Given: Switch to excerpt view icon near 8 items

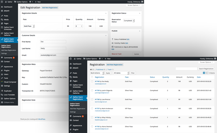Looking at the screenshot, I should tap(207, 73).
